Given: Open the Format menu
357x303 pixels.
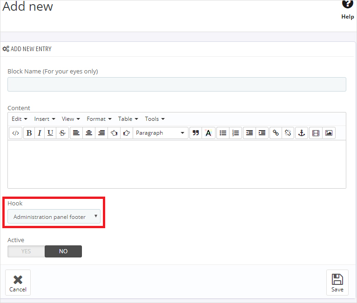Looking at the screenshot, I should click(99, 119).
